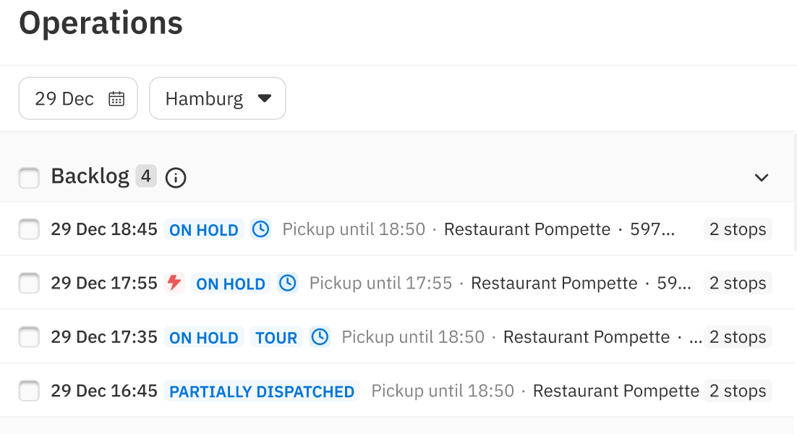Open the 29 Dec date picker
The width and height of the screenshot is (797, 434).
pos(78,98)
